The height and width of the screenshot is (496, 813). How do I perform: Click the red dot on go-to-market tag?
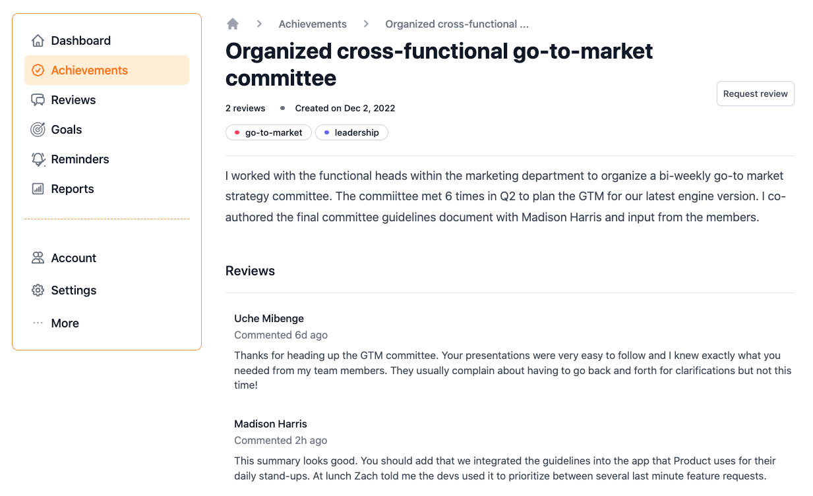tap(237, 132)
